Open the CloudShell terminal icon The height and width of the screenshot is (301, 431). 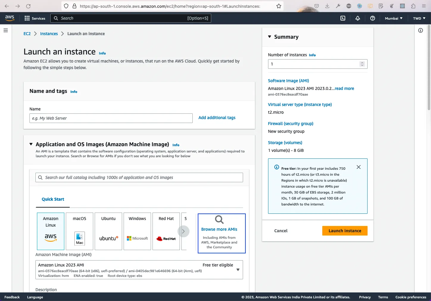(343, 18)
